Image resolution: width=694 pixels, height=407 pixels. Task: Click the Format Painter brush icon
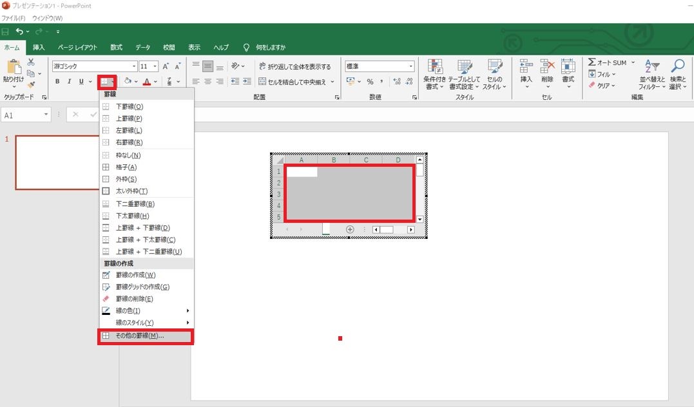(31, 84)
